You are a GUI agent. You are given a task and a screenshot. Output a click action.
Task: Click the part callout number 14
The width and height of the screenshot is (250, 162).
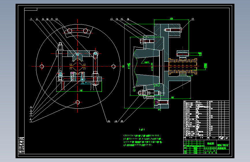click(x=117, y=19)
